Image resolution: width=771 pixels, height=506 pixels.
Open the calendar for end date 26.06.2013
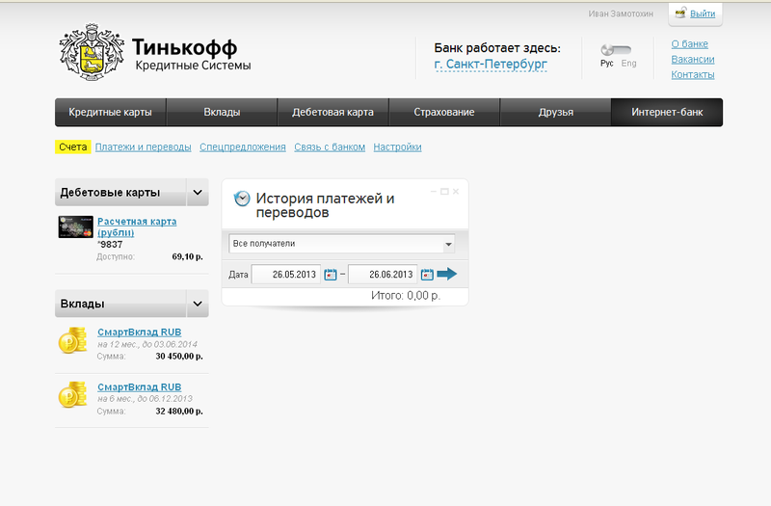point(427,275)
